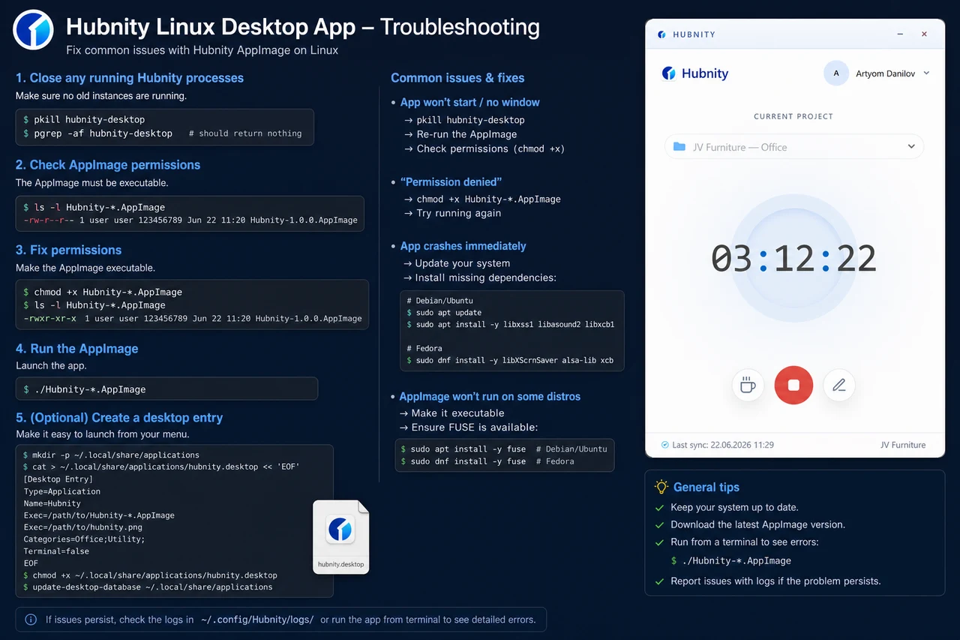This screenshot has width=960, height=640.
Task: Click the '1. Close any running Hubnity processes' heading
Action: [x=130, y=78]
